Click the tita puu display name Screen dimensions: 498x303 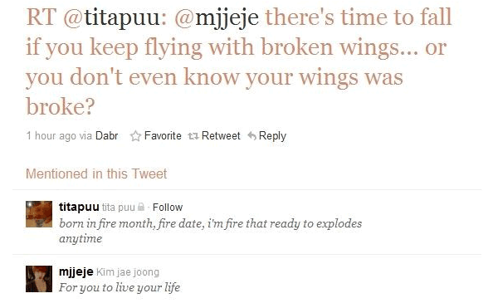[x=118, y=208]
